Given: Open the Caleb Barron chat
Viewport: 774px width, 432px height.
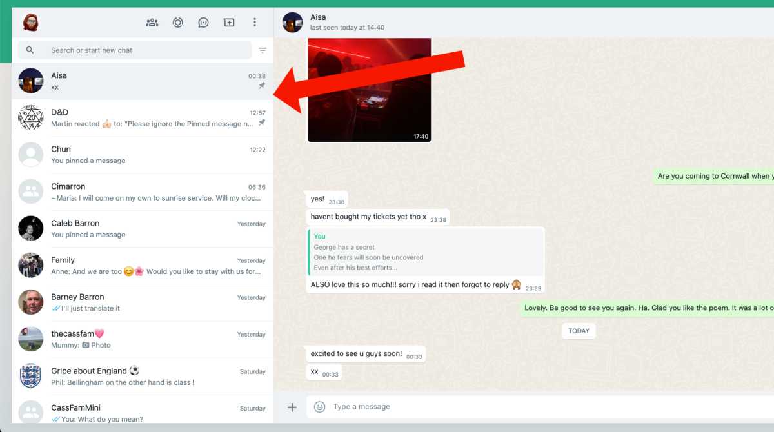Looking at the screenshot, I should [143, 229].
